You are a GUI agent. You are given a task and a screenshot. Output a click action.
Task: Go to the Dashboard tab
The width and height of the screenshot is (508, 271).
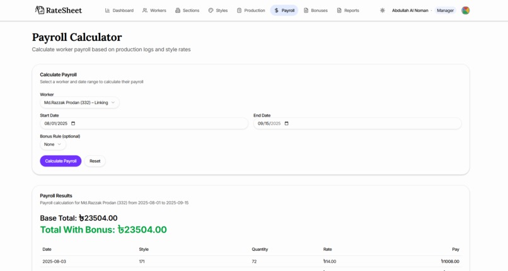(x=119, y=10)
